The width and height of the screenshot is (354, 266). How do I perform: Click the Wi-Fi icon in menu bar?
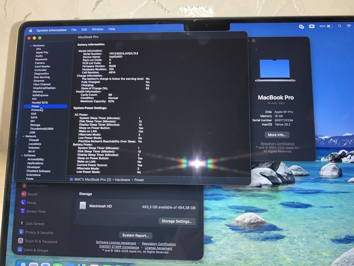[349, 26]
